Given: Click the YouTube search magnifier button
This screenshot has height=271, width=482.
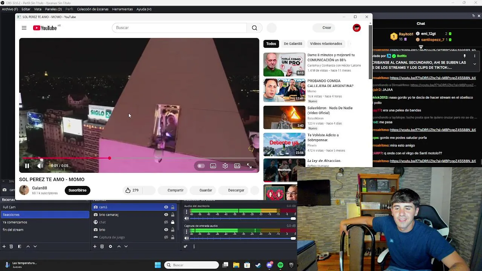Looking at the screenshot, I should (x=255, y=28).
